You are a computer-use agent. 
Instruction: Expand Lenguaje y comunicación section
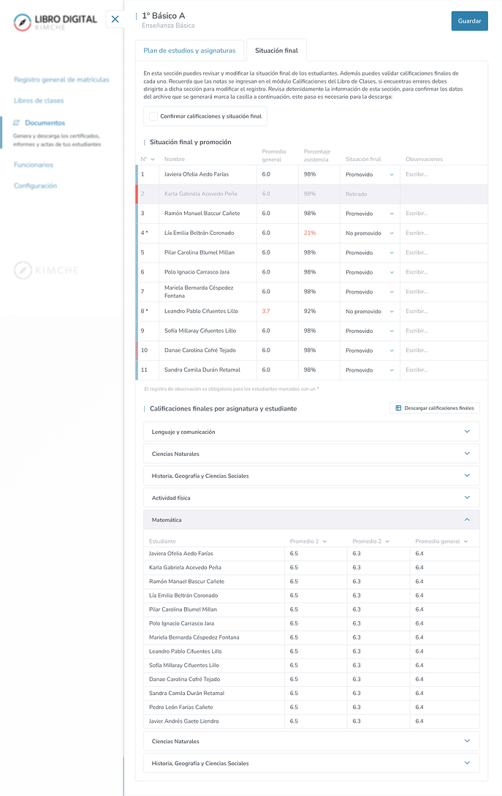(311, 432)
